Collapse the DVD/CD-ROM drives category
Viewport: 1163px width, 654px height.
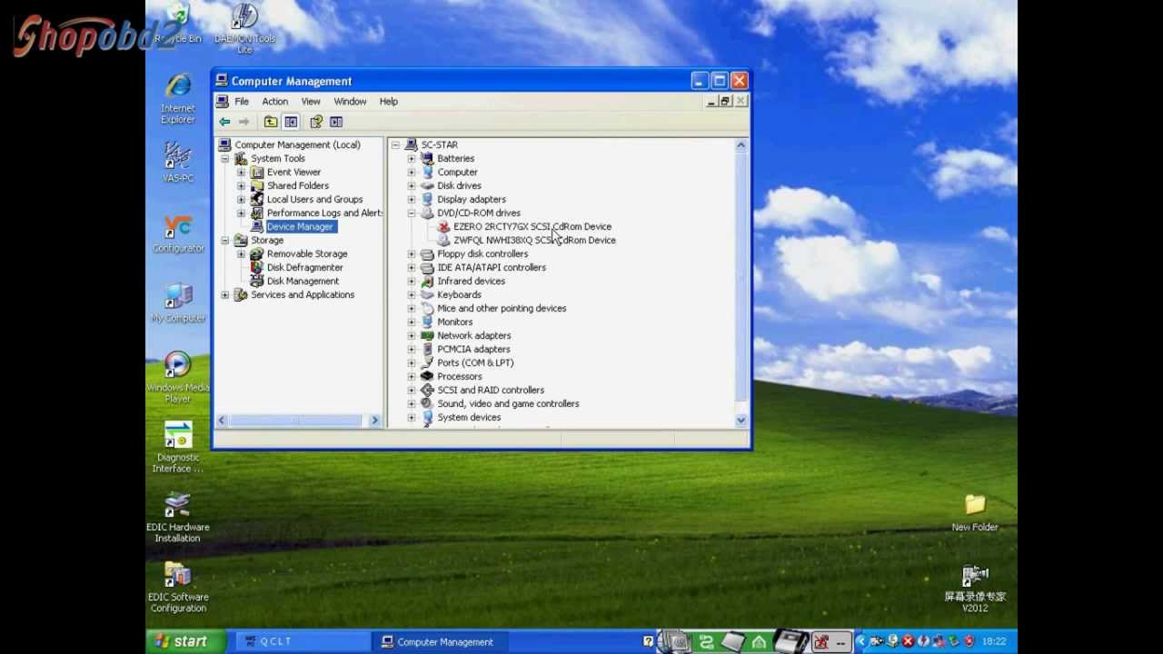click(x=412, y=213)
